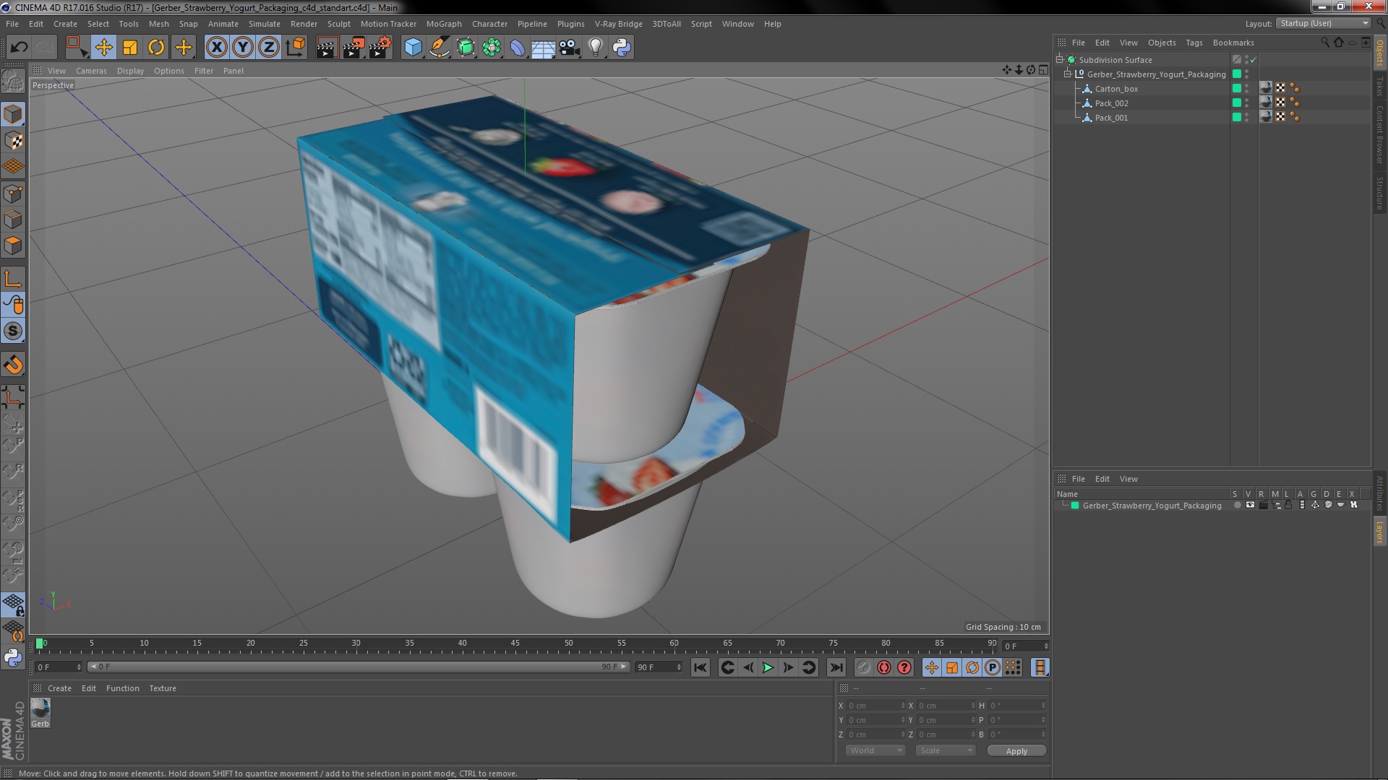Open the Render menu

coord(304,24)
